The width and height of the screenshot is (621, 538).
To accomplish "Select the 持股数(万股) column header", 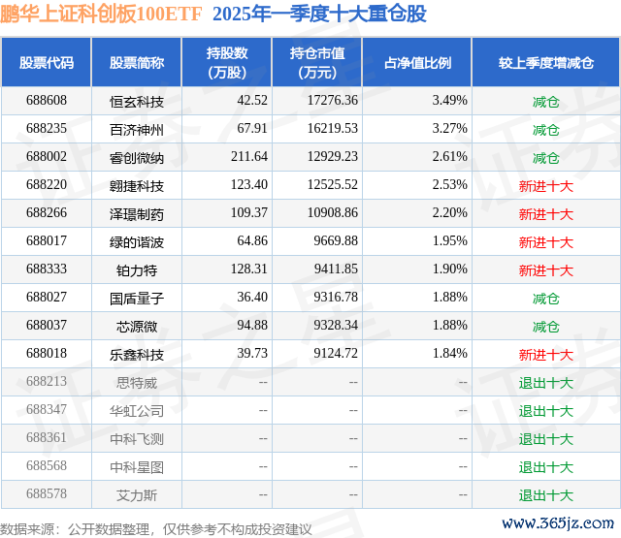I will point(226,63).
